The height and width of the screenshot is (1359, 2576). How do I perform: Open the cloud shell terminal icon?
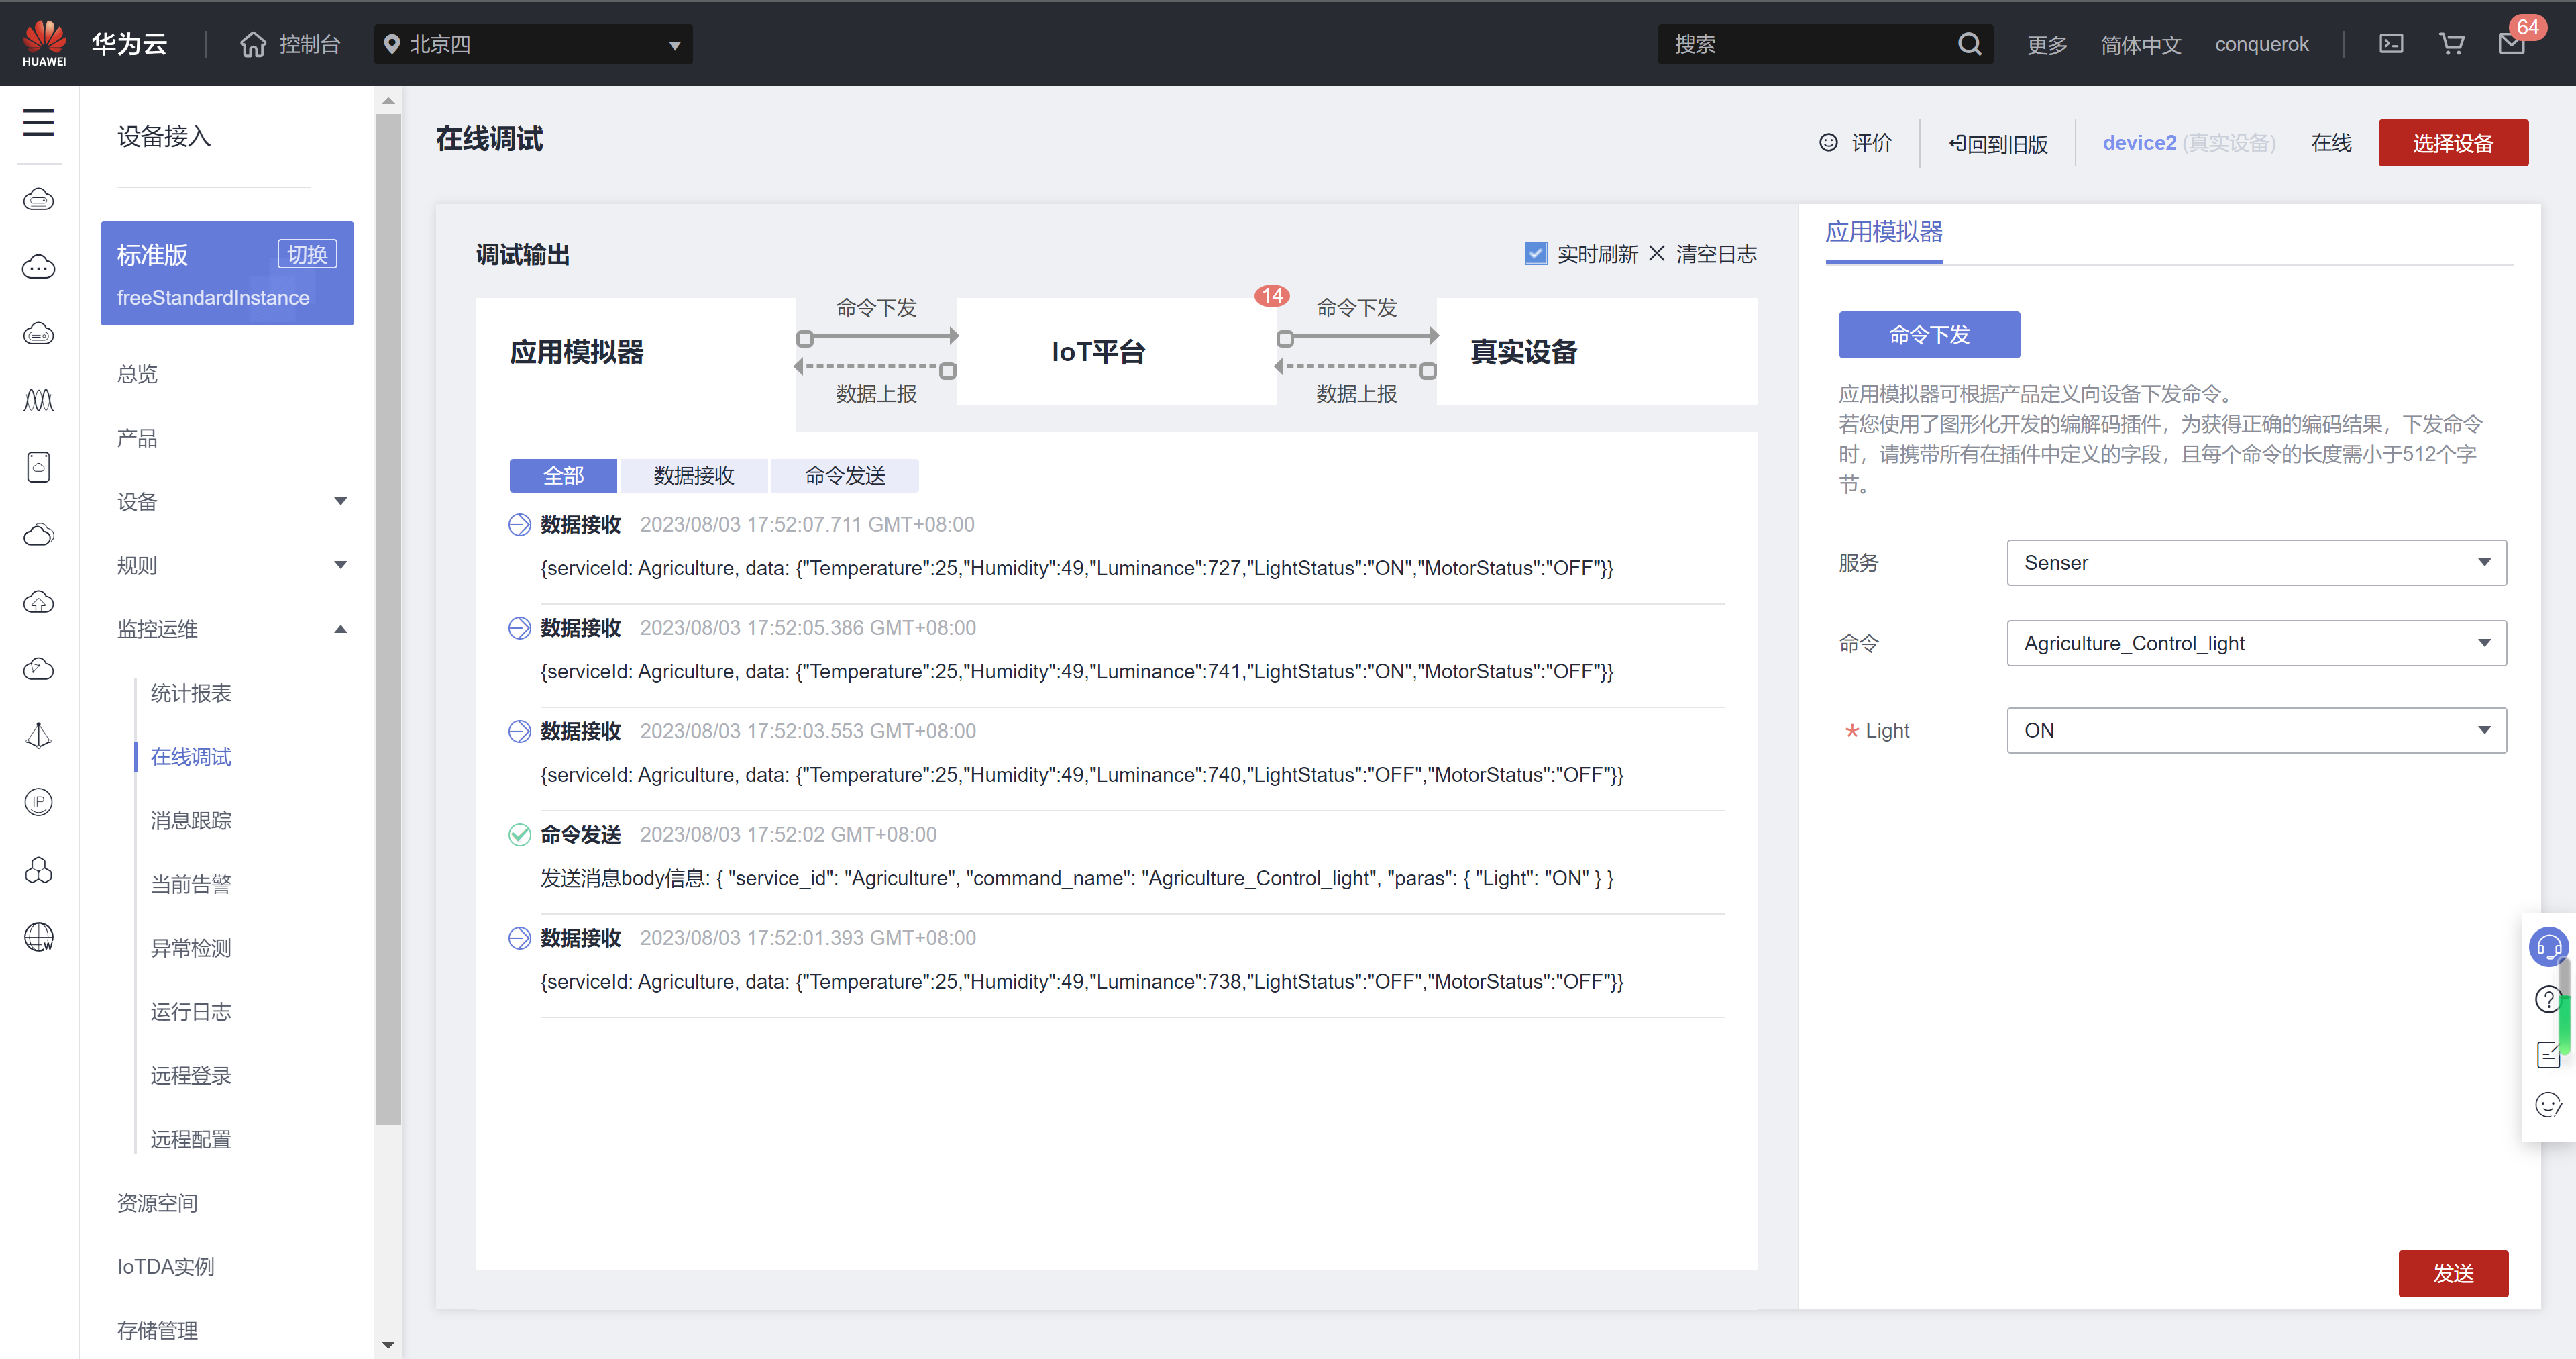2391,44
